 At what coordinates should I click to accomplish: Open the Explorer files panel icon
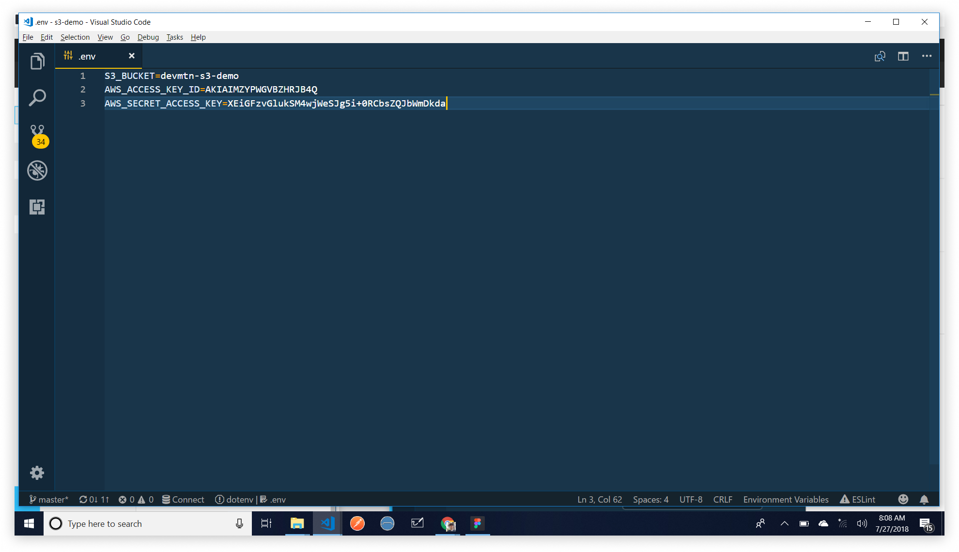(x=37, y=61)
